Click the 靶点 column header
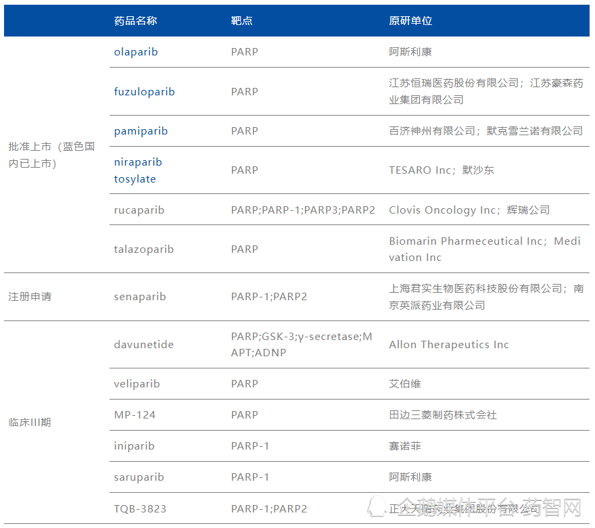This screenshot has width=595, height=528. click(241, 21)
